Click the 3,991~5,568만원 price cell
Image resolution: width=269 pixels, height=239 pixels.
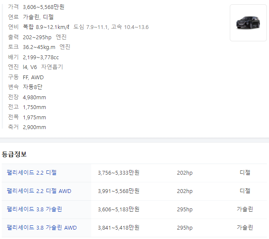pyautogui.click(x=119, y=191)
